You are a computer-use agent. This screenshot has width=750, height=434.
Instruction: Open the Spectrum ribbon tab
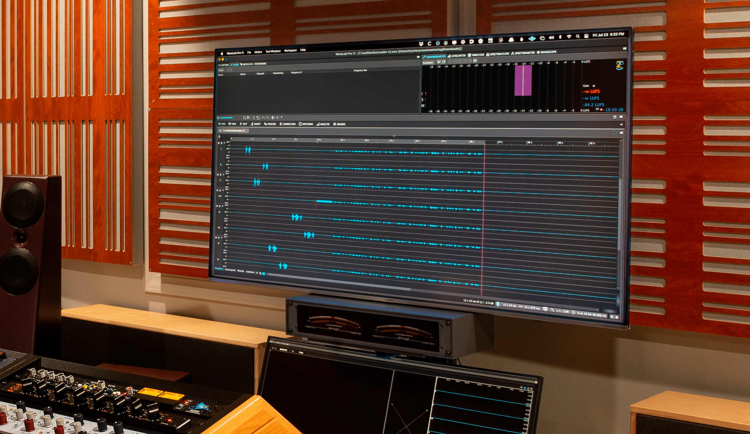coord(306,124)
